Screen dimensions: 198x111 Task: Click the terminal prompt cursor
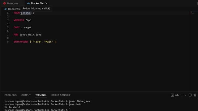coord(69,110)
